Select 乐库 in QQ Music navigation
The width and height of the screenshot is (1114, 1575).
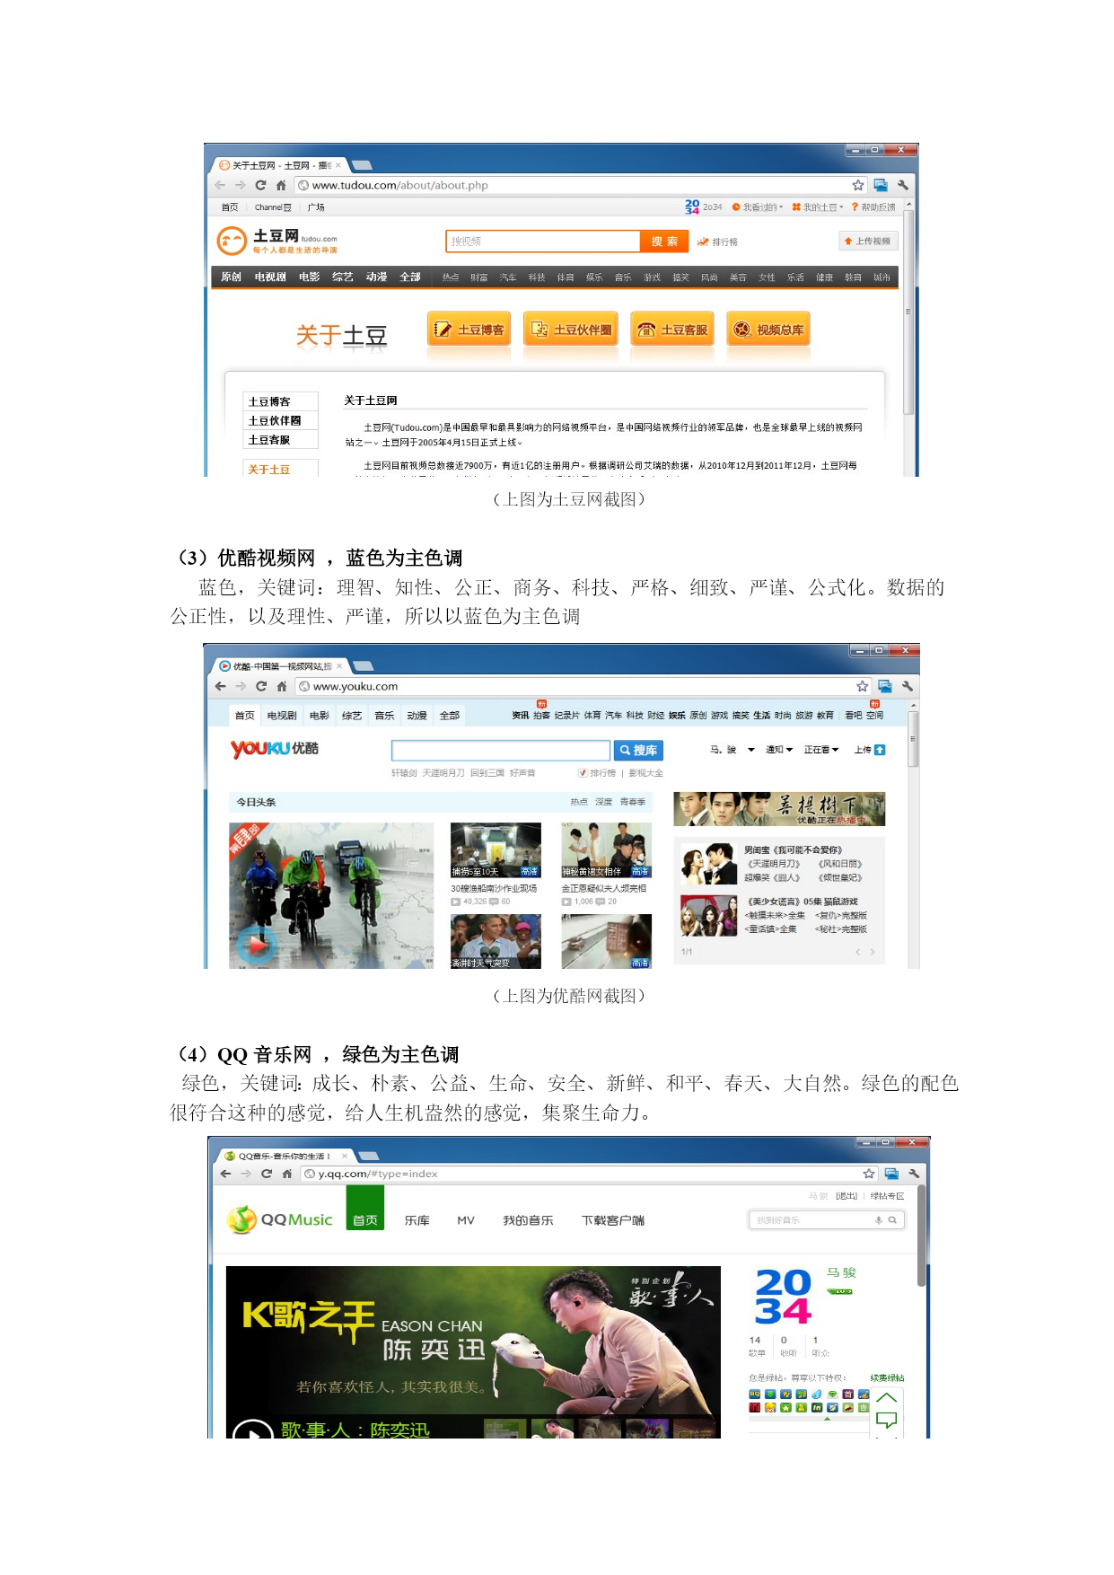click(417, 1220)
